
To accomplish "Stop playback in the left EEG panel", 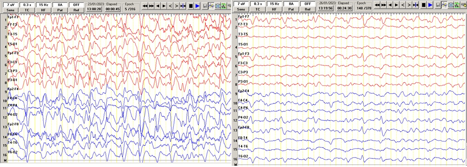I will 190,6.
